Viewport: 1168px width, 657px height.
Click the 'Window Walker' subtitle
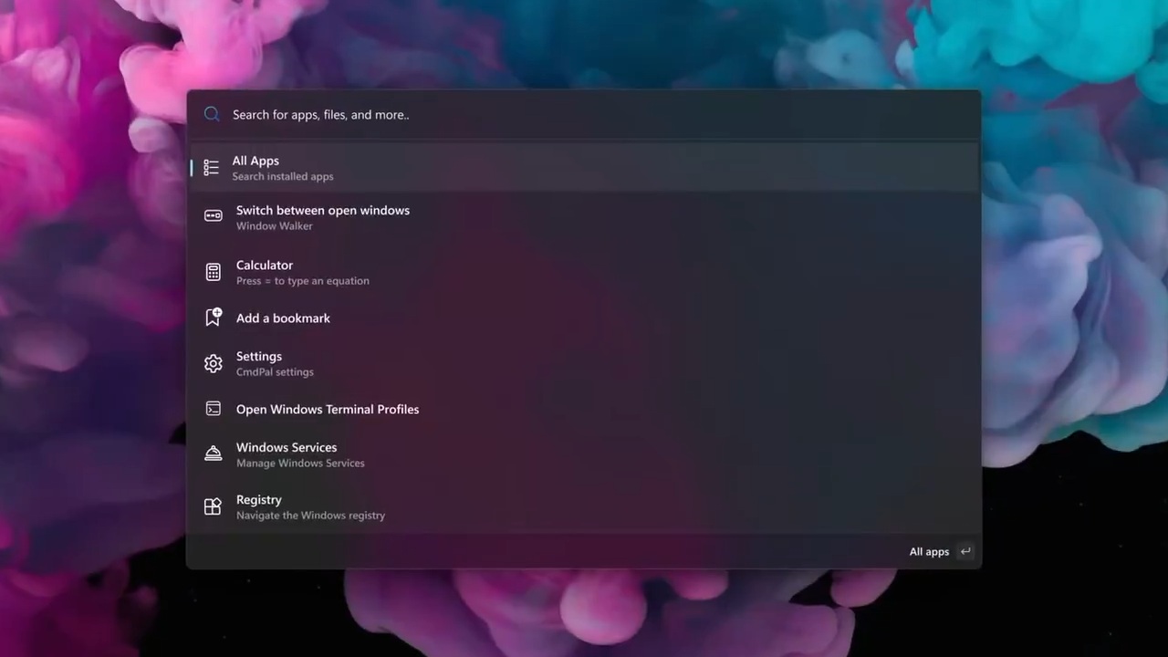(x=275, y=225)
